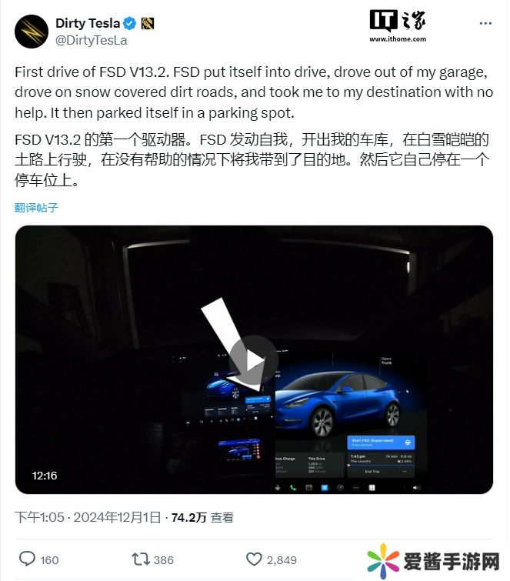
Task: Click the 翻译帖子 translate link
Action: click(36, 208)
